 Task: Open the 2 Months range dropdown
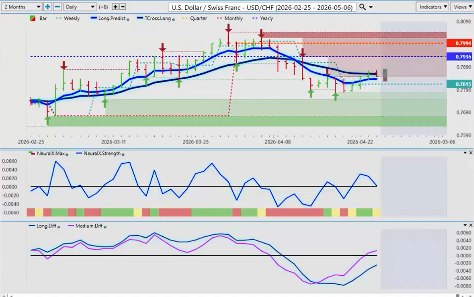(x=22, y=7)
